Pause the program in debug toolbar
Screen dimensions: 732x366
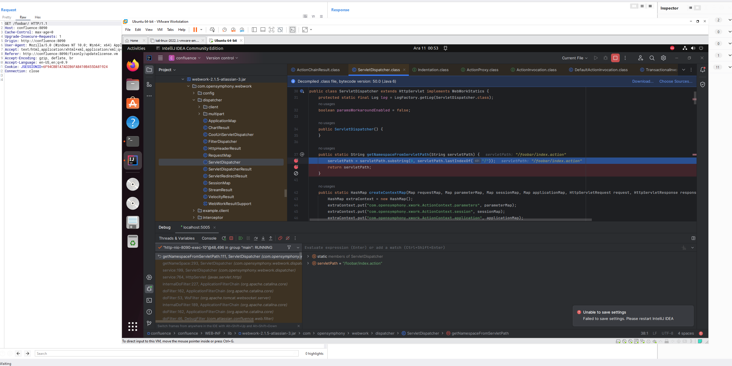click(248, 238)
